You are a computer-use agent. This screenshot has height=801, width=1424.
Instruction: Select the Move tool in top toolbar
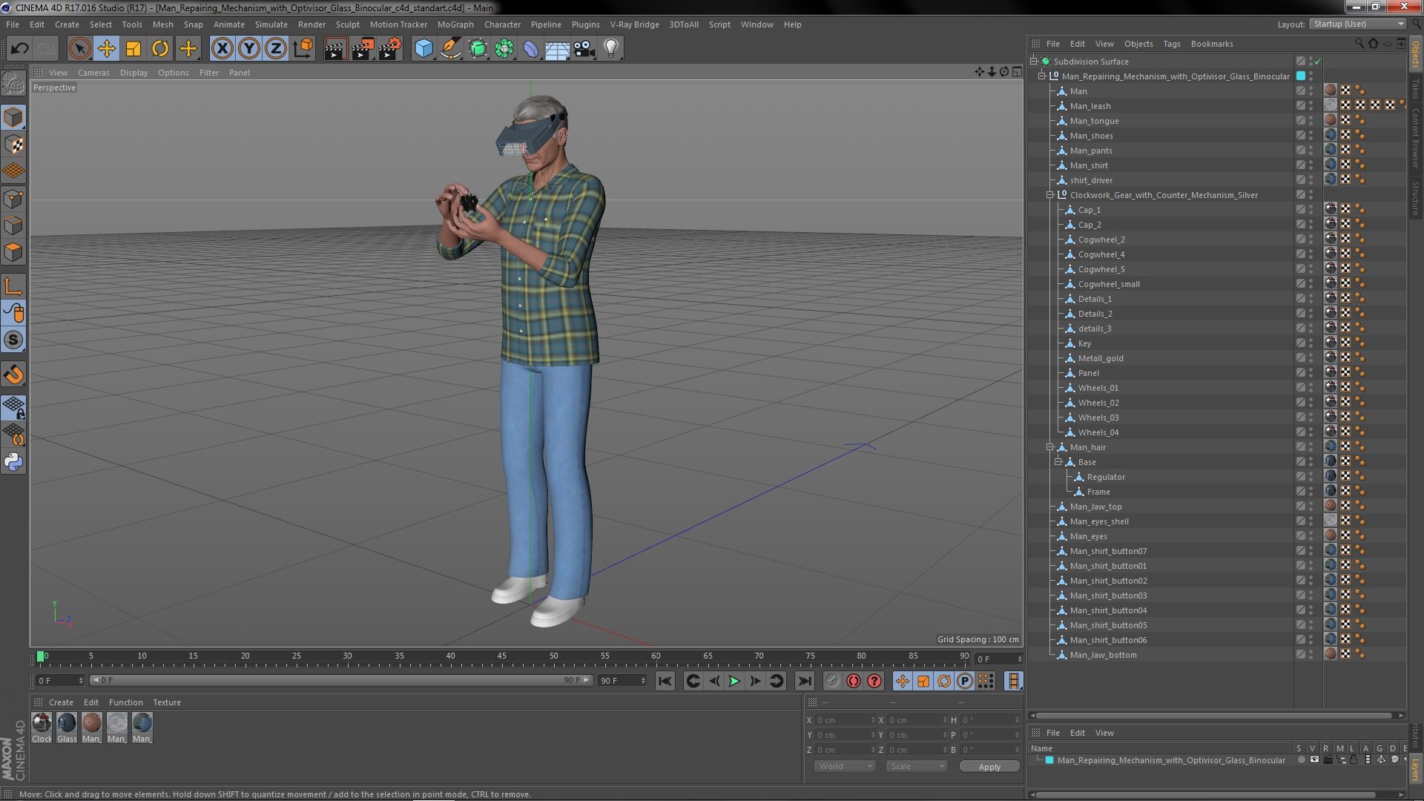(x=106, y=49)
